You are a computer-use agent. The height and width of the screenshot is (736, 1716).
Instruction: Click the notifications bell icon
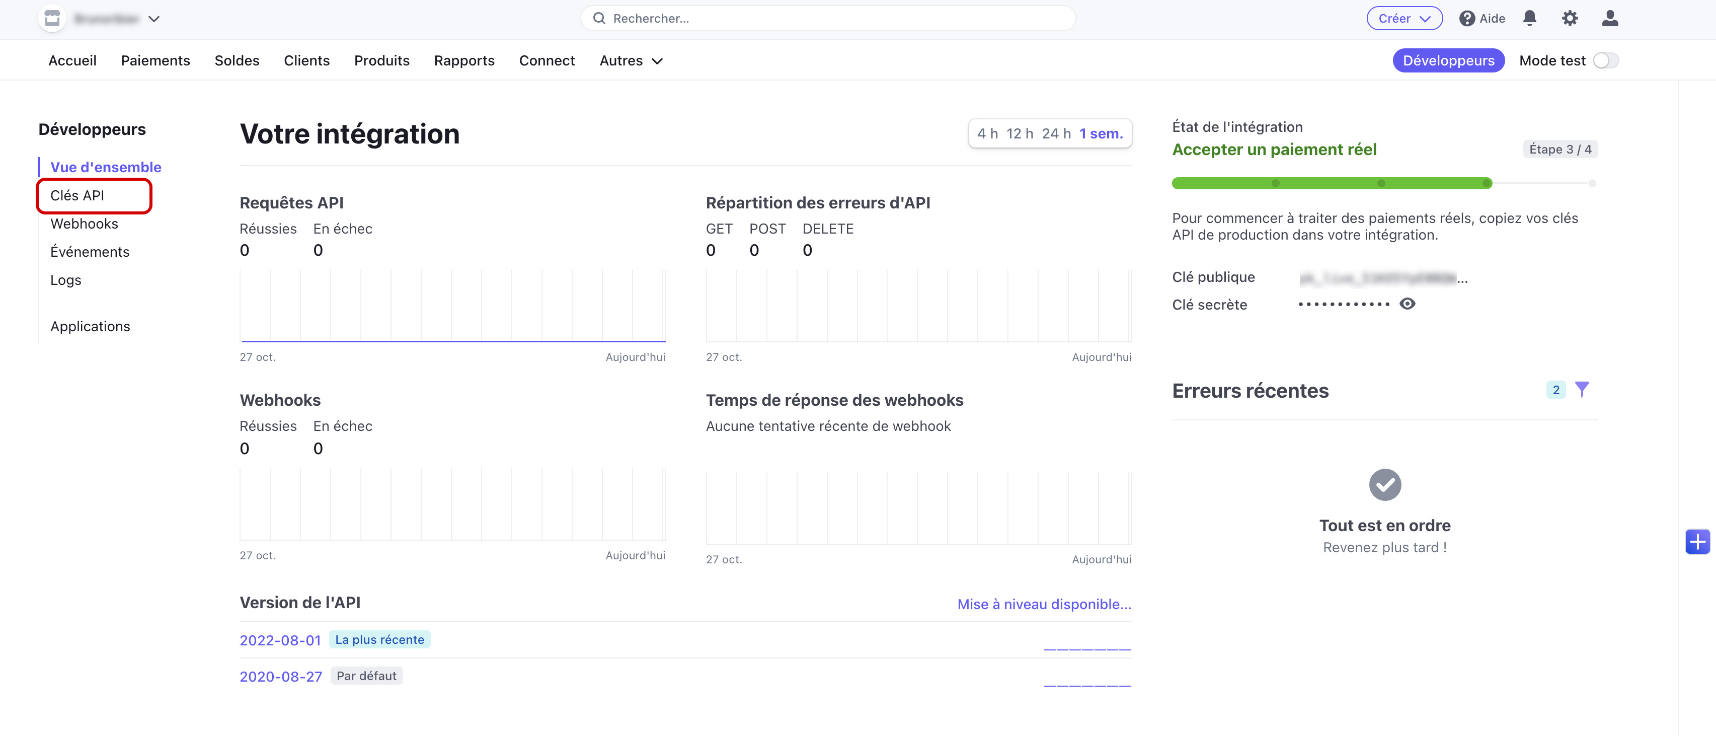pyautogui.click(x=1529, y=18)
